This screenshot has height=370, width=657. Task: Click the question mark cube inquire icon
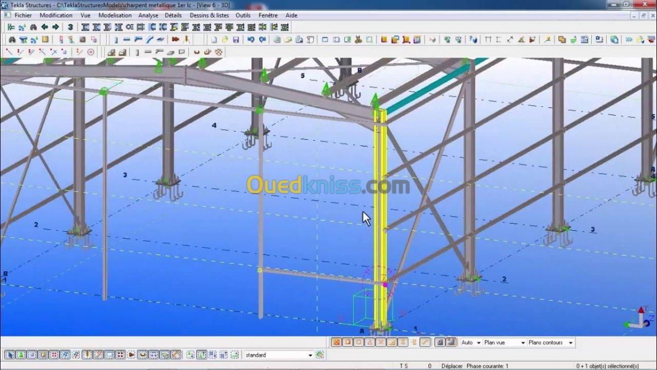(473, 39)
